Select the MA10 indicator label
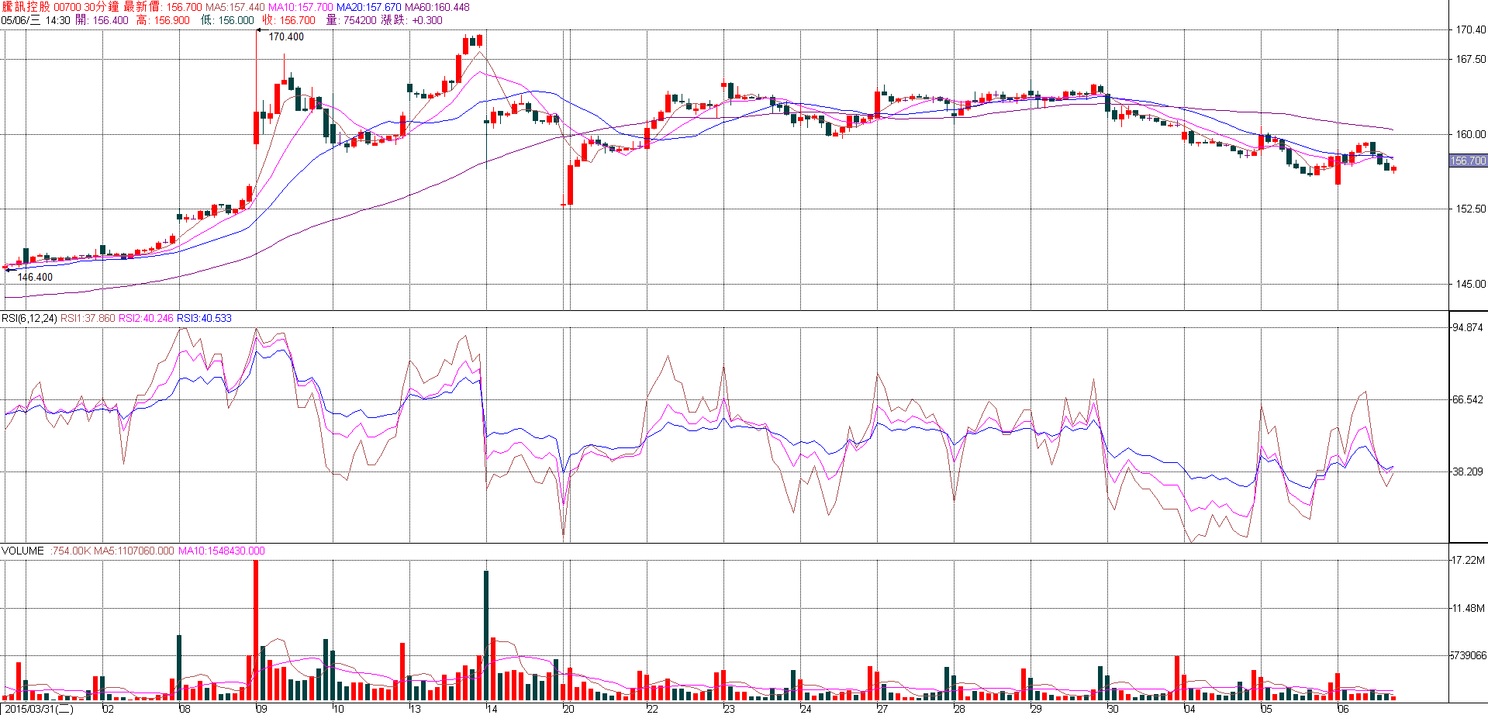 coord(300,7)
